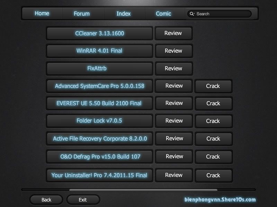Open the Home navigation tab
This screenshot has height=207, width=277.
coord(42,13)
